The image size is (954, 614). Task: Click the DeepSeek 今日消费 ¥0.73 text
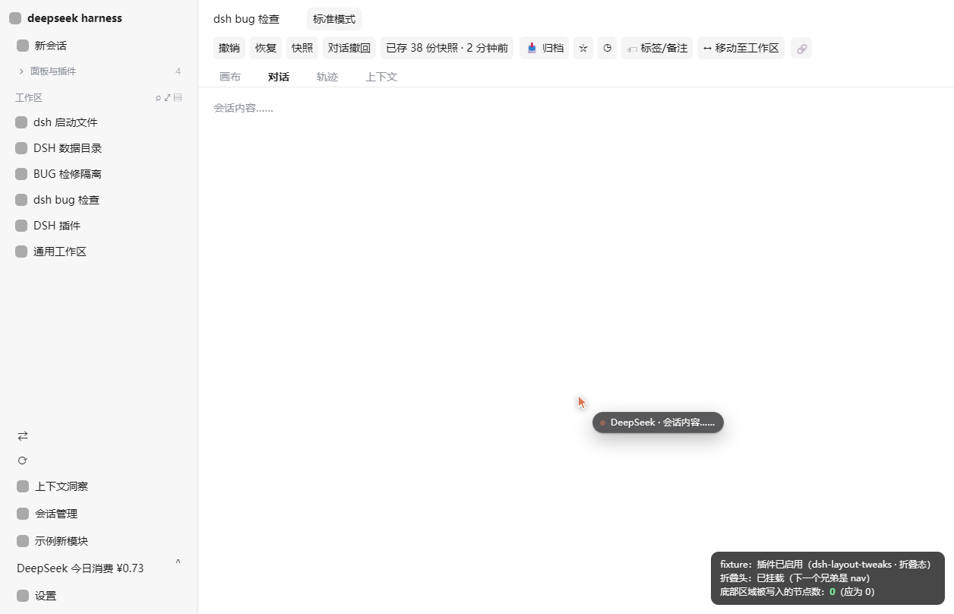tap(80, 568)
